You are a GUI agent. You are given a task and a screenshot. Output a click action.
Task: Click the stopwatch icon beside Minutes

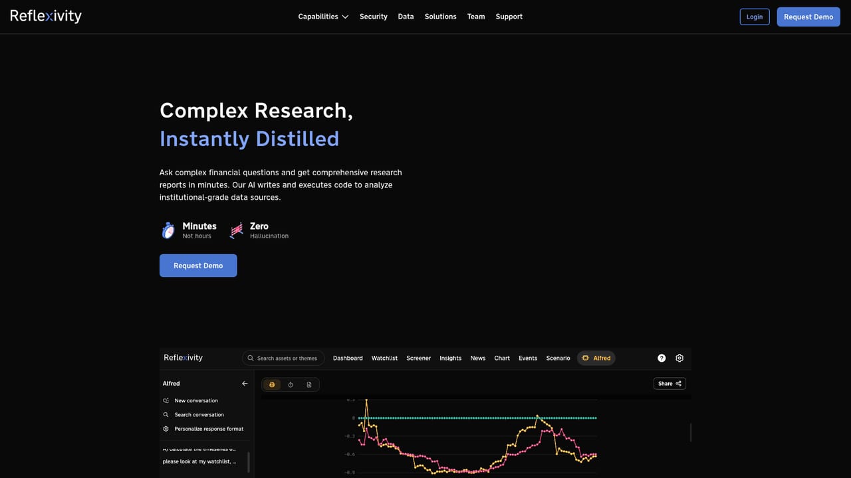pos(168,230)
